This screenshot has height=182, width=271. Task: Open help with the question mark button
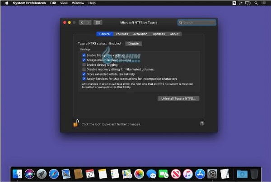(202, 123)
